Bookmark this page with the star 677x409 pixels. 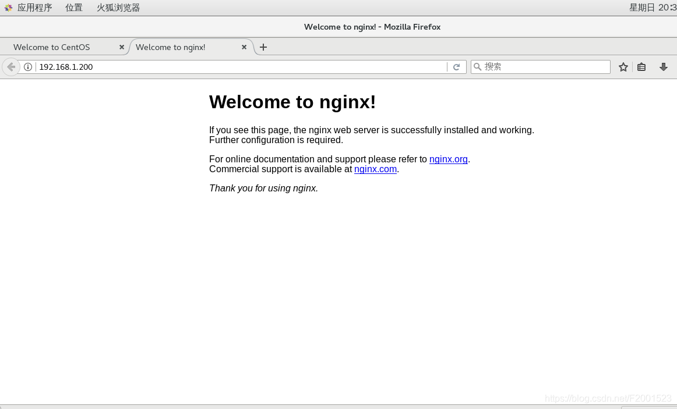pyautogui.click(x=623, y=67)
